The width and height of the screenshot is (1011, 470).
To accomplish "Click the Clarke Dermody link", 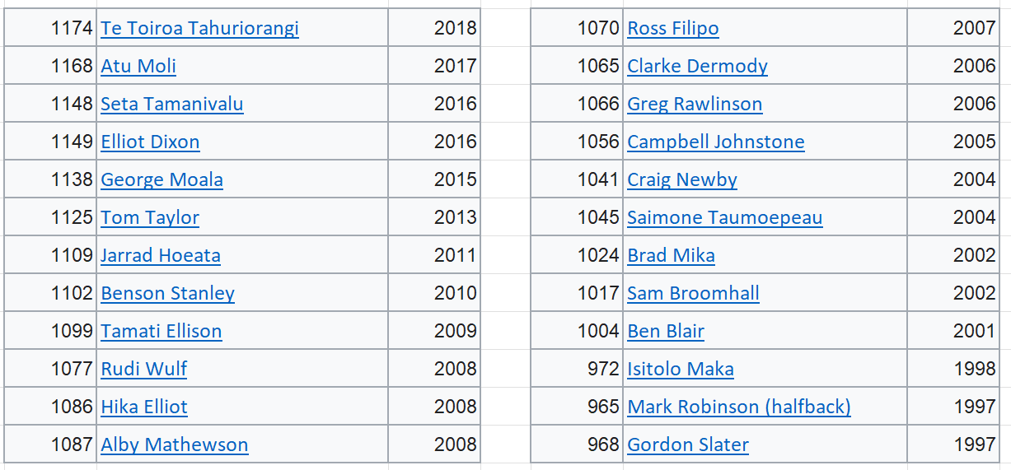I will 697,66.
